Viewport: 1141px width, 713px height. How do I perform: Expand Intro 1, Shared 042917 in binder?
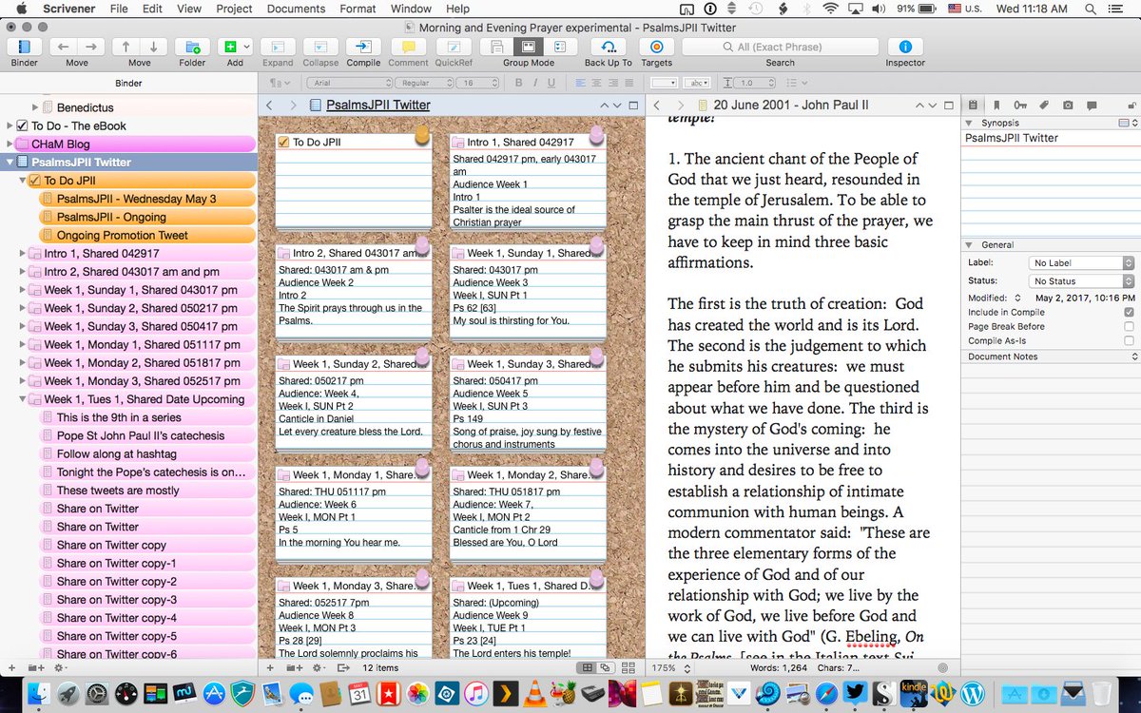tap(23, 254)
